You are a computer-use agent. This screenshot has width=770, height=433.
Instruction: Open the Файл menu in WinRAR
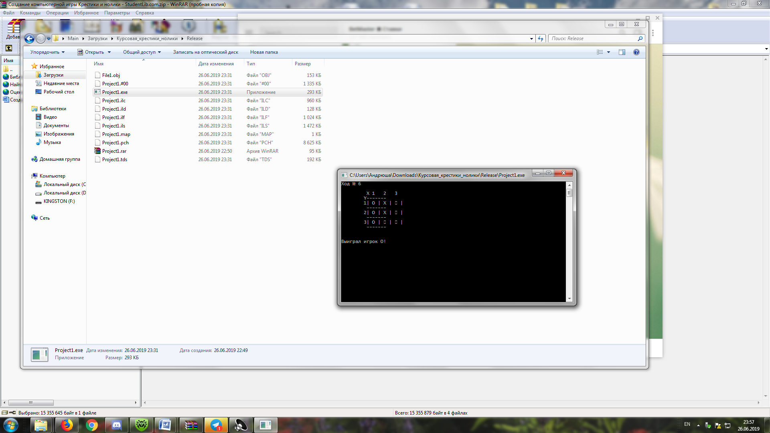click(x=8, y=13)
